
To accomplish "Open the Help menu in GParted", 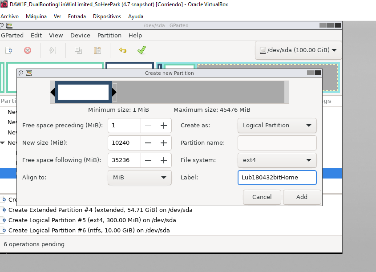I will pos(135,35).
